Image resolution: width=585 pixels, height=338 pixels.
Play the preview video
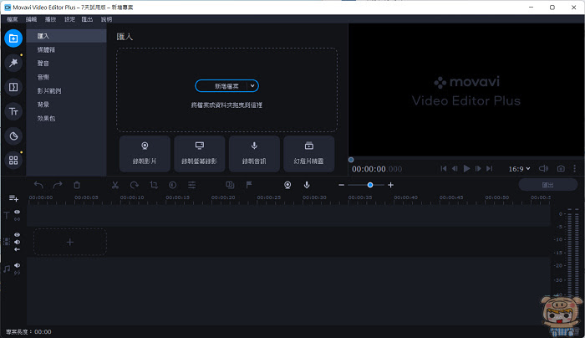[466, 169]
